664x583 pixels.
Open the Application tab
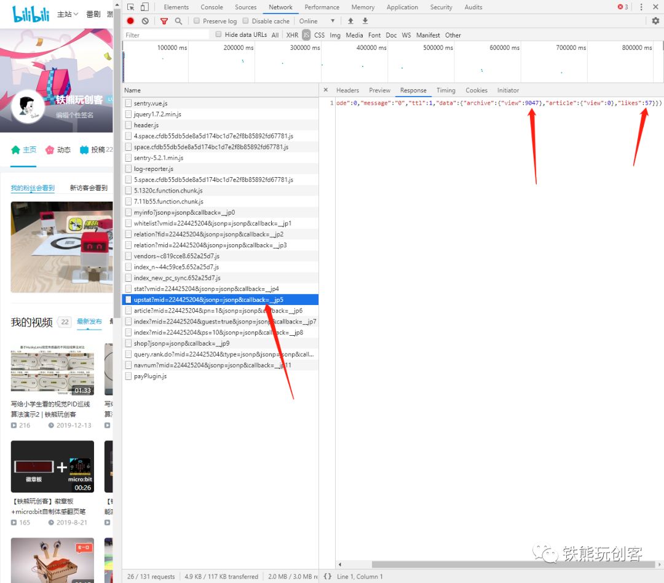[402, 7]
